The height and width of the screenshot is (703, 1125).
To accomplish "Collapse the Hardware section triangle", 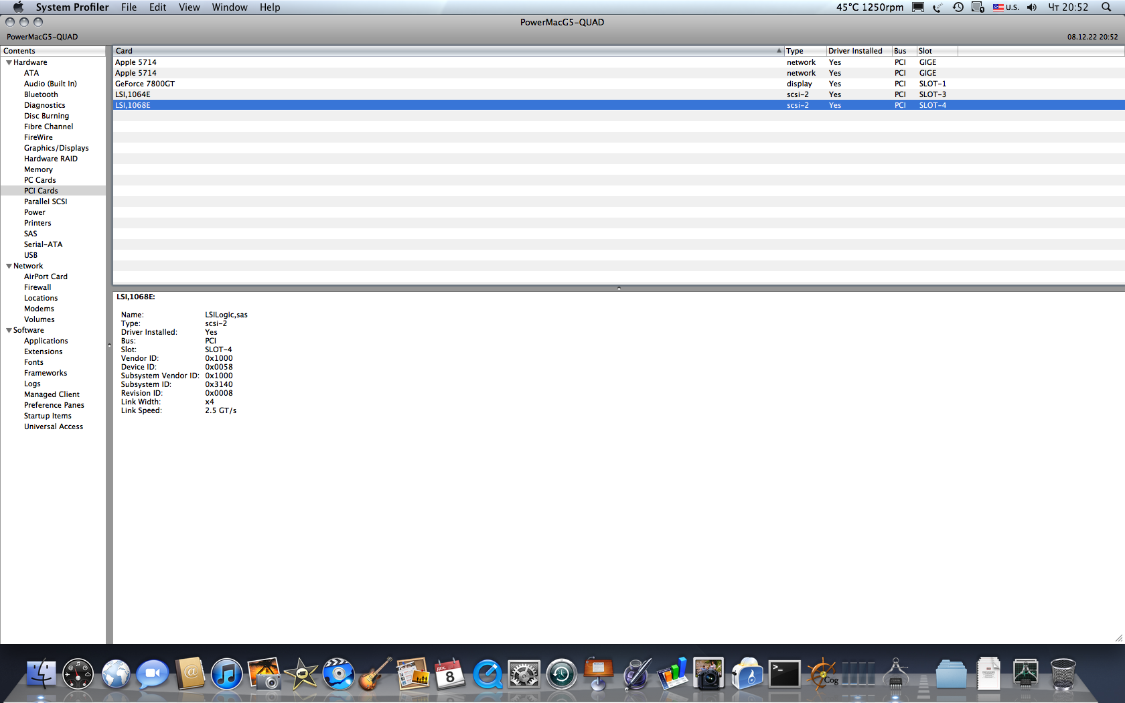I will tap(9, 62).
